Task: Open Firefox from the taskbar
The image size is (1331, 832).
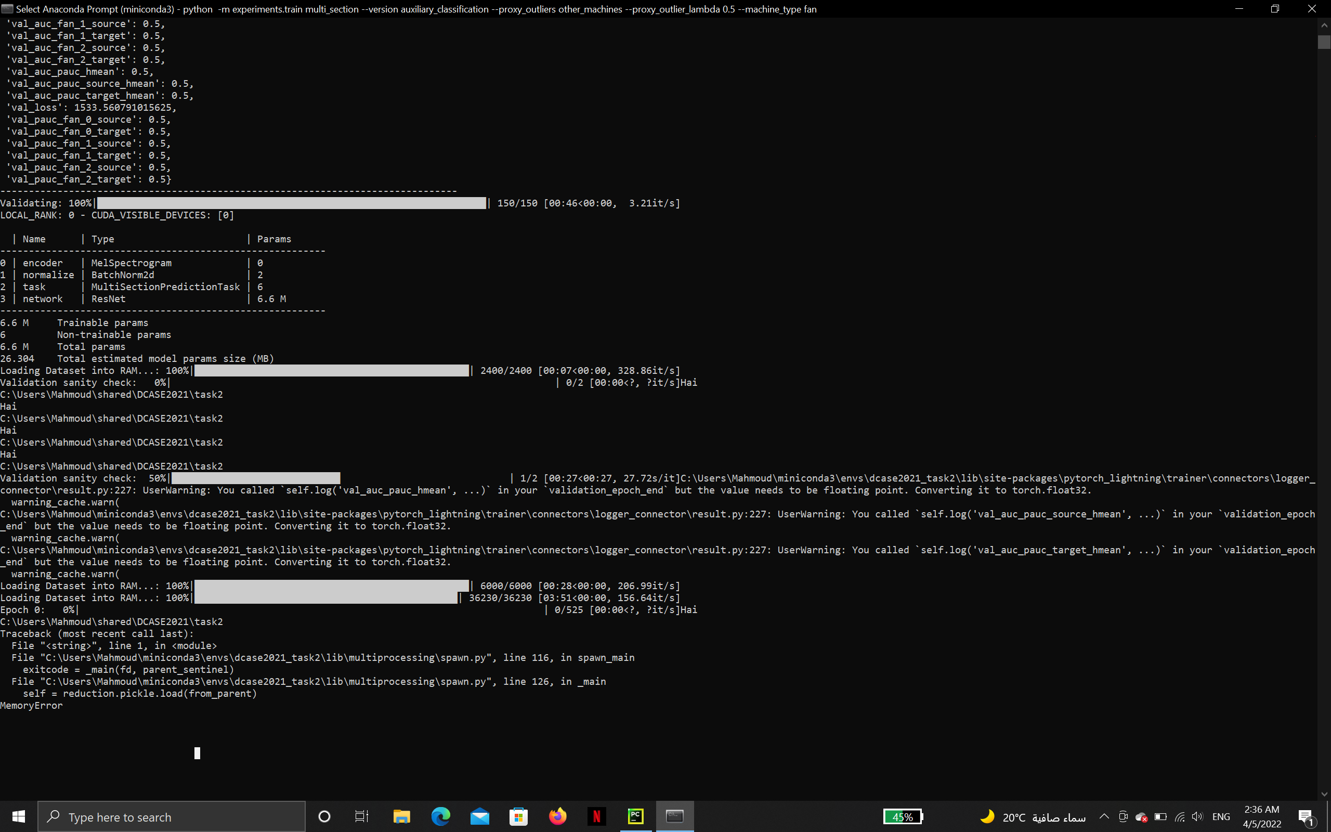Action: pyautogui.click(x=557, y=816)
